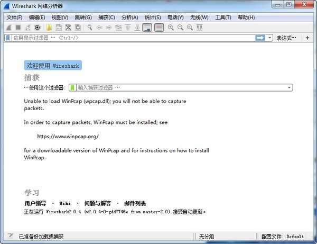
Task: Open the 跳转(G) menu
Action: (83, 17)
